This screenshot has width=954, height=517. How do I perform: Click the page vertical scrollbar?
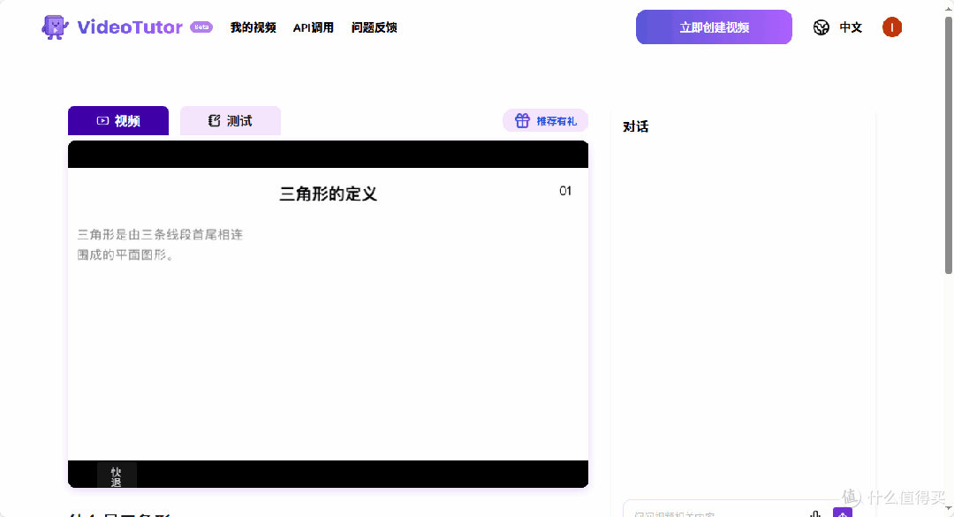[x=949, y=146]
